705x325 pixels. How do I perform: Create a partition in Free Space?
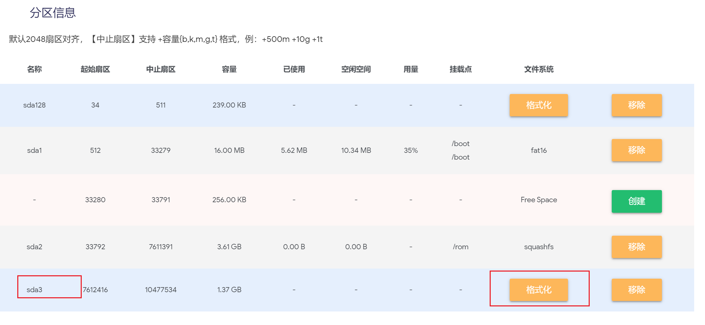point(636,201)
